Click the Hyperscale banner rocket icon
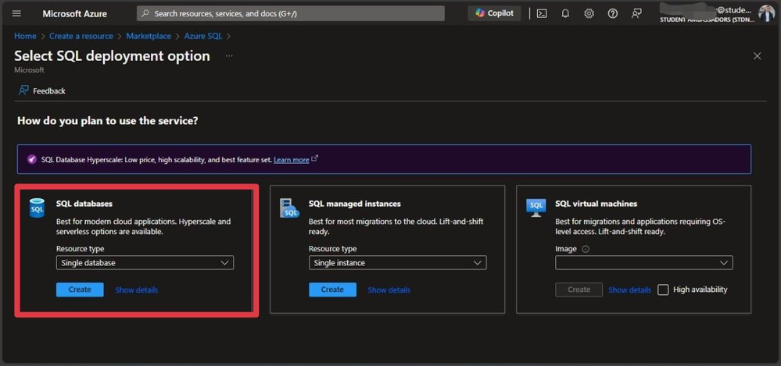The width and height of the screenshot is (781, 366). tap(31, 160)
